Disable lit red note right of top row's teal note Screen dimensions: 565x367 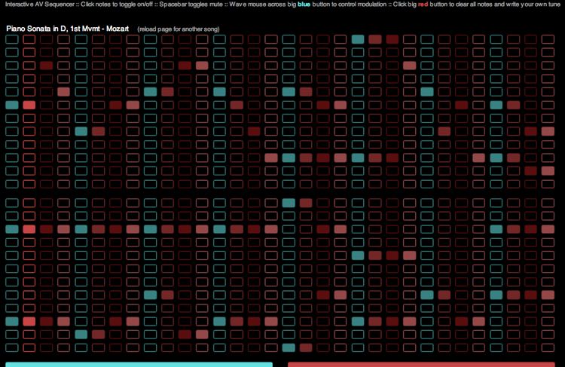click(375, 39)
